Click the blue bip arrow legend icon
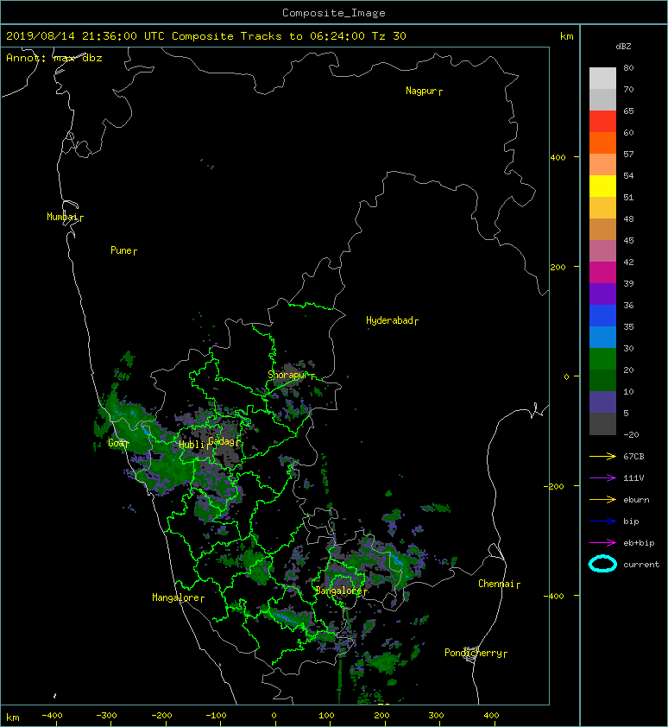The width and height of the screenshot is (668, 727). (602, 522)
